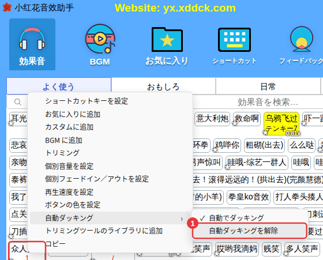323x260 pixels.
Task: Play the 多人笑声 sound button
Action: pyautogui.click(x=302, y=249)
